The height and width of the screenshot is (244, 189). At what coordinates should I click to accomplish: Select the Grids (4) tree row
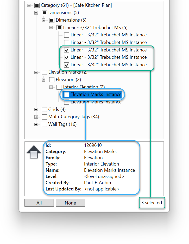tap(57, 109)
